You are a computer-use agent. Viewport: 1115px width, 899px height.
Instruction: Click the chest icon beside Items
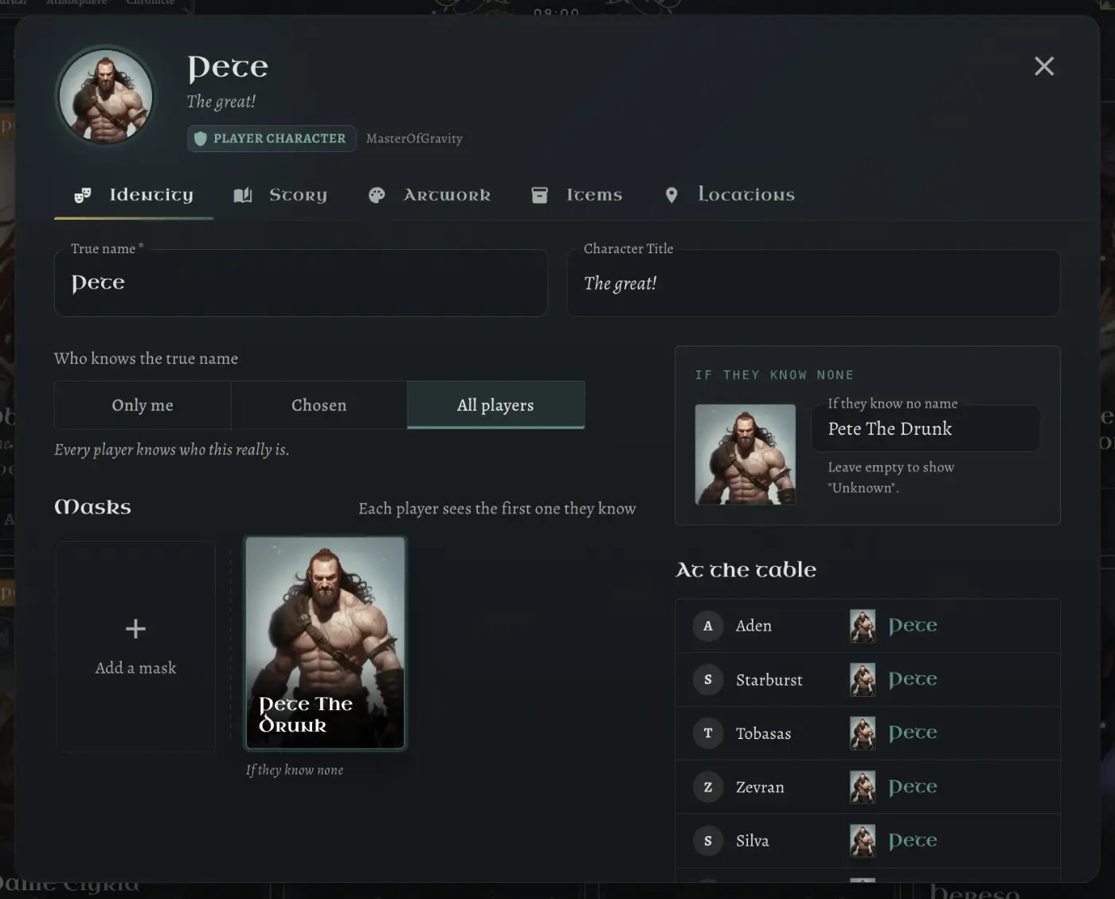(x=539, y=195)
